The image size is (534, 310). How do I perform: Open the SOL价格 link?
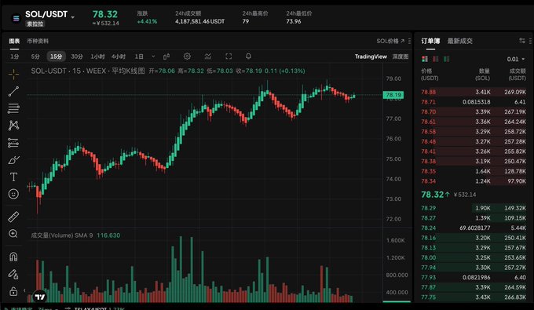click(390, 41)
